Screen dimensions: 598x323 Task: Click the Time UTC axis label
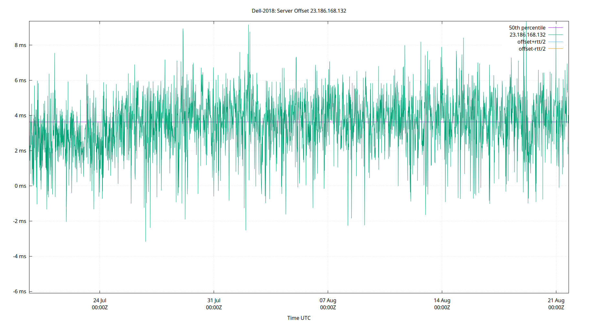(x=299, y=318)
